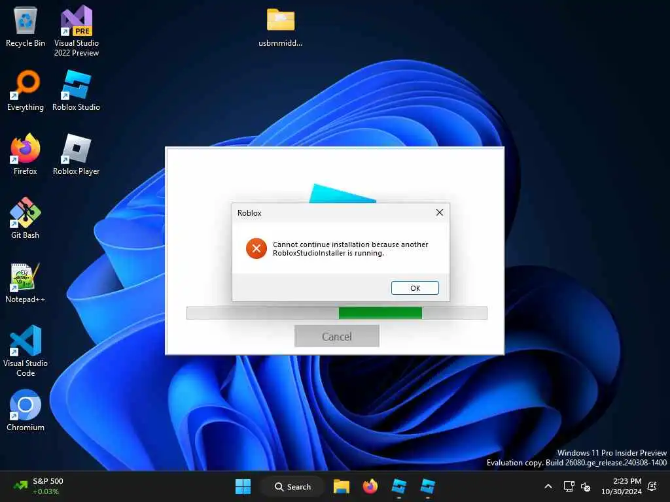Select the Roblox Player desktop shortcut
The width and height of the screenshot is (670, 502).
point(76,154)
